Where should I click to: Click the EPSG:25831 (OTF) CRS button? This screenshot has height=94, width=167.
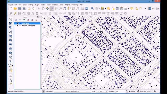(x=144, y=91)
